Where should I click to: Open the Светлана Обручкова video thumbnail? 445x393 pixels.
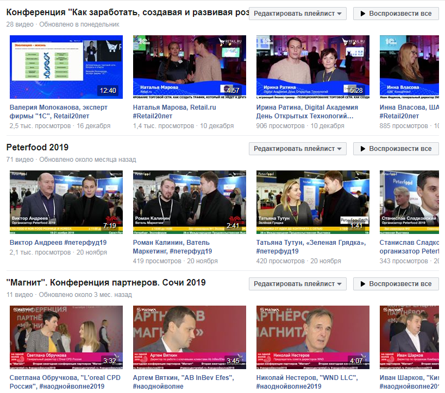pyautogui.click(x=66, y=338)
